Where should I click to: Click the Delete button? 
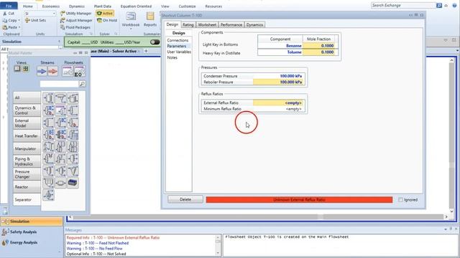pyautogui.click(x=185, y=199)
